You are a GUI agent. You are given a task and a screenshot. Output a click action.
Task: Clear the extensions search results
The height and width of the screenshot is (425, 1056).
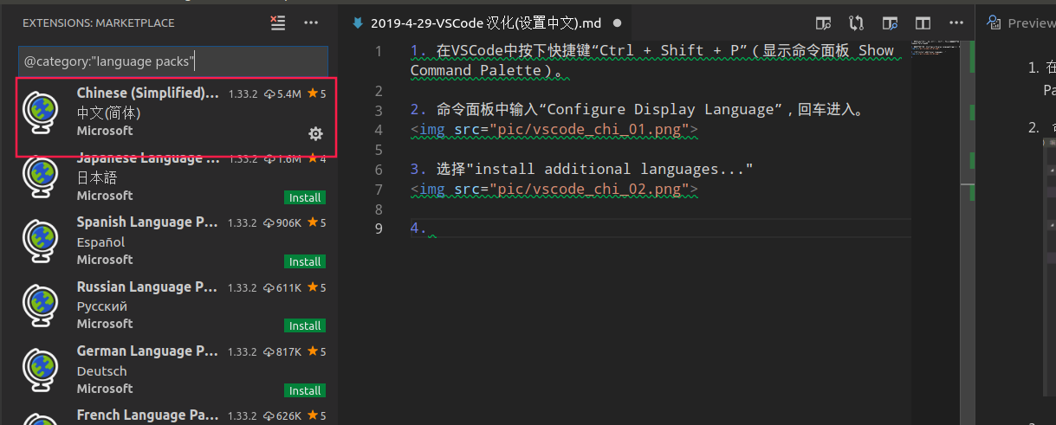278,23
